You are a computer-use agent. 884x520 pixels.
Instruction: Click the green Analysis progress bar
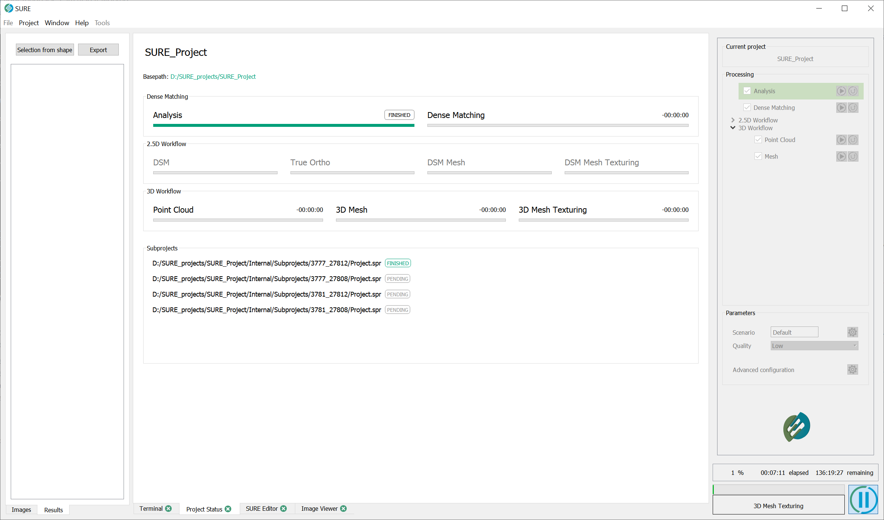284,125
